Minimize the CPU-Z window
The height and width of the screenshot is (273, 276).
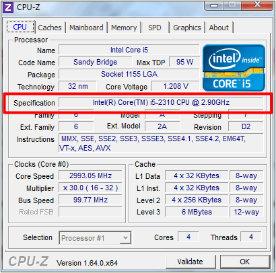pos(214,5)
